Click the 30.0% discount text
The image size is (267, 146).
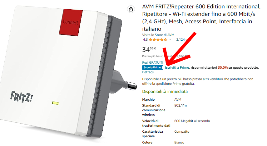coord(223,67)
